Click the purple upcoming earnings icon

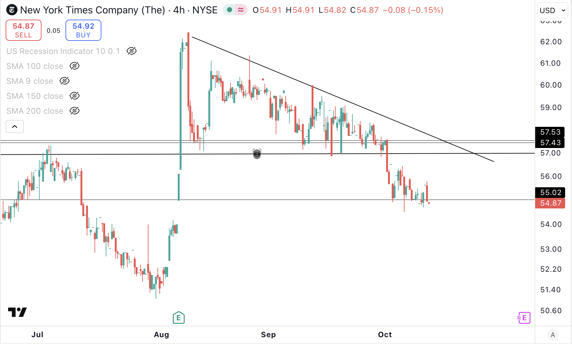click(524, 318)
